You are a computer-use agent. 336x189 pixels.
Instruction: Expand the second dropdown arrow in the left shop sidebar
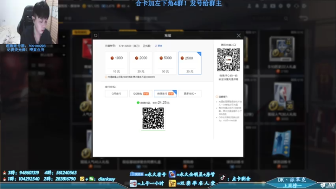coord(64,46)
